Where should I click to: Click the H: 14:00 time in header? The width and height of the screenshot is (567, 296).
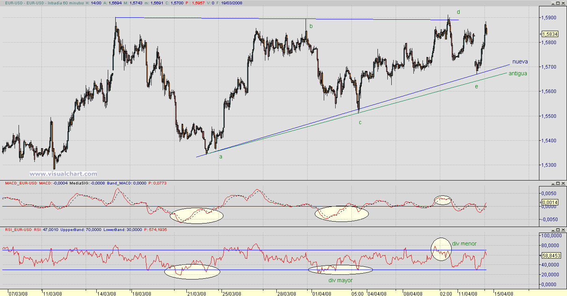pos(93,3)
